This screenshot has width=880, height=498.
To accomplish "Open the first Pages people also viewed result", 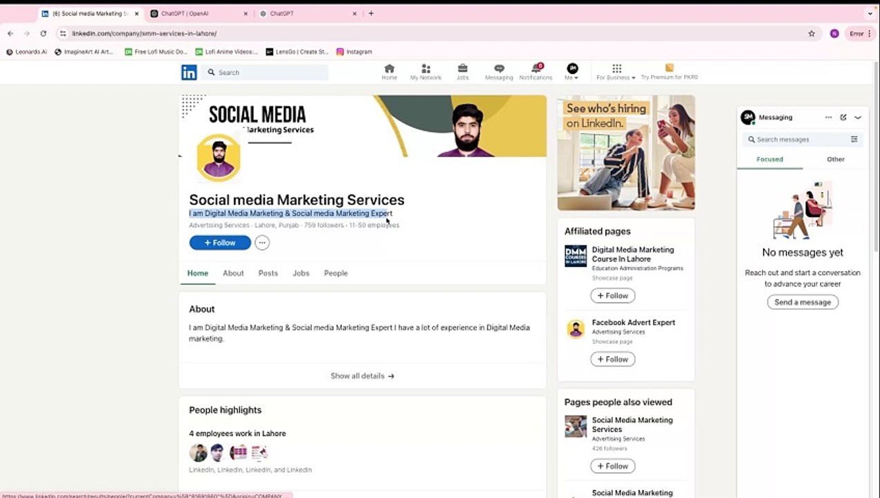I will pos(632,424).
